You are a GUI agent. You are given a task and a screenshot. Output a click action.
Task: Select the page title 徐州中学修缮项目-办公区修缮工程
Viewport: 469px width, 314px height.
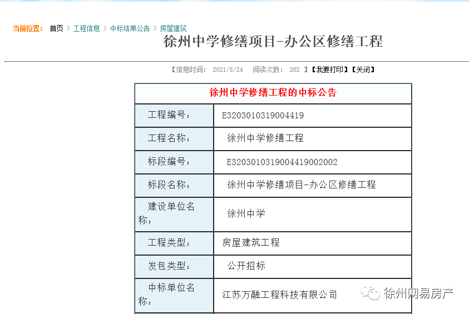pyautogui.click(x=273, y=41)
